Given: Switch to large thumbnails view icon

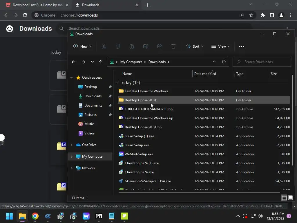Looking at the screenshot, I should (290, 198).
